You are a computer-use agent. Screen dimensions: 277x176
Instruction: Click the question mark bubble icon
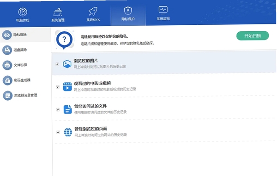click(64, 40)
